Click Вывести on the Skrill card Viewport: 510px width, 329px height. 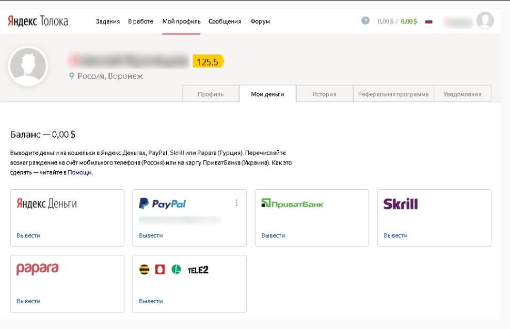point(395,236)
